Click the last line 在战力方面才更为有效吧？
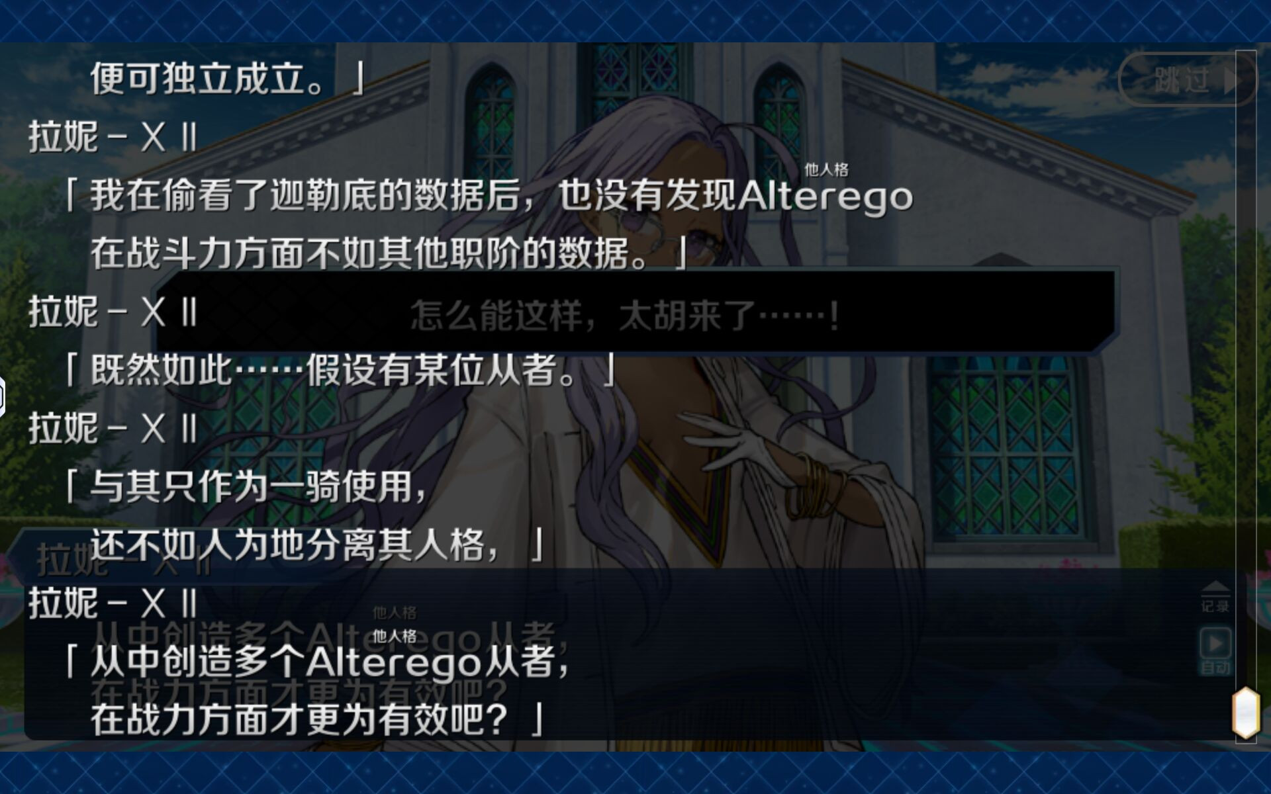Viewport: 1271px width, 794px height. pyautogui.click(x=317, y=719)
